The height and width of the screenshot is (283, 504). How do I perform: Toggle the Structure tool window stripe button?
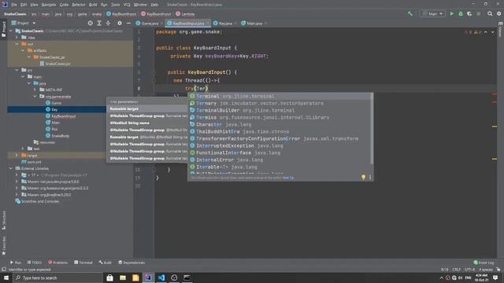point(3,220)
